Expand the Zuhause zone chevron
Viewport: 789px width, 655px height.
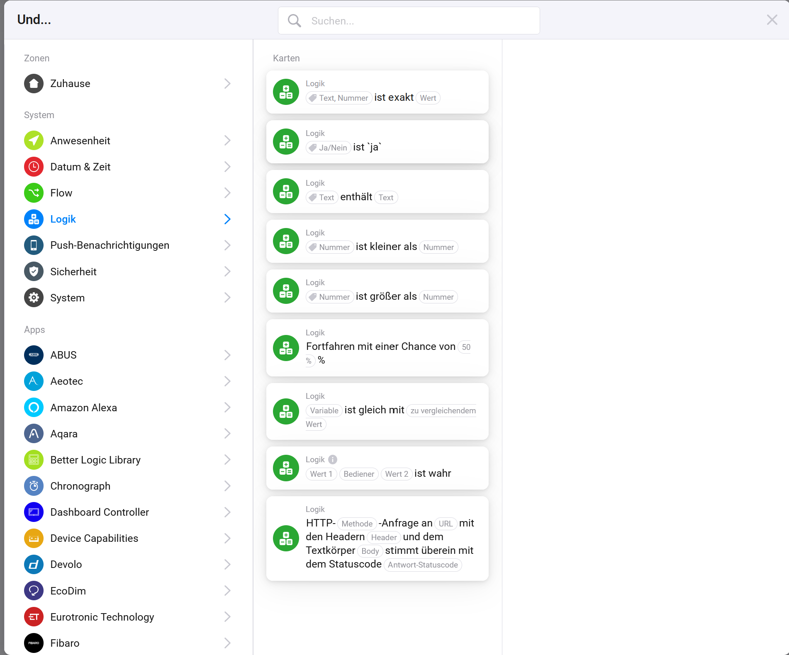pyautogui.click(x=227, y=84)
